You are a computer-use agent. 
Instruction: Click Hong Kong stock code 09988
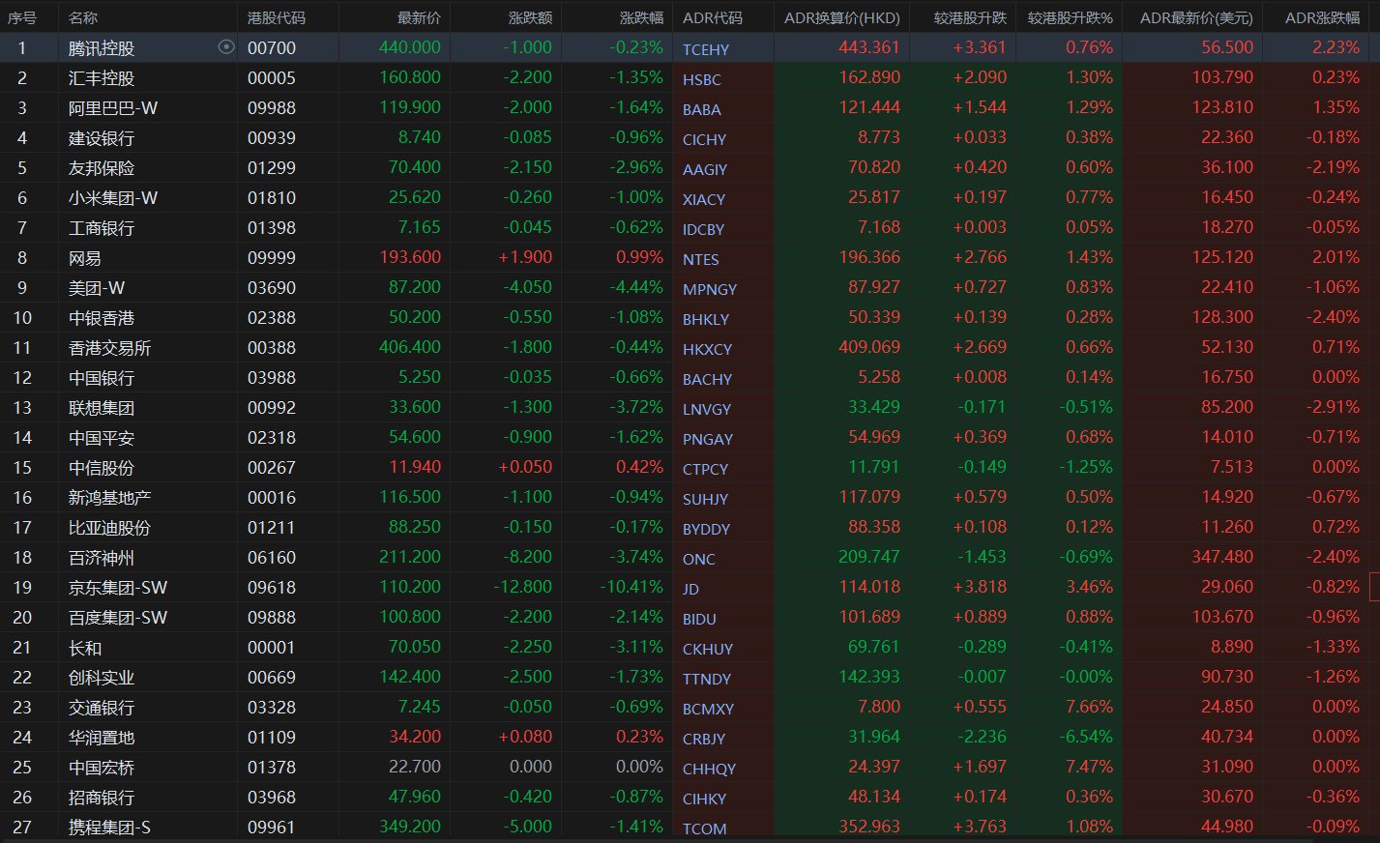coord(272,107)
